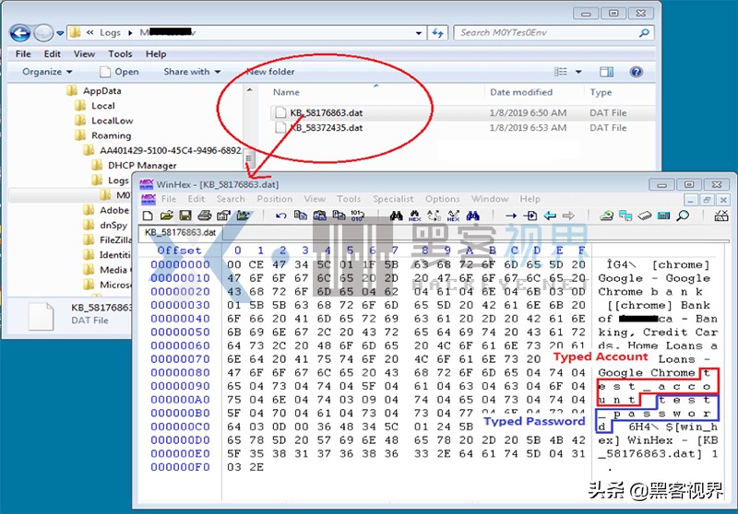Screen dimensions: 738x514
Task: Select dnSpy folder in tree
Action: coord(113,225)
